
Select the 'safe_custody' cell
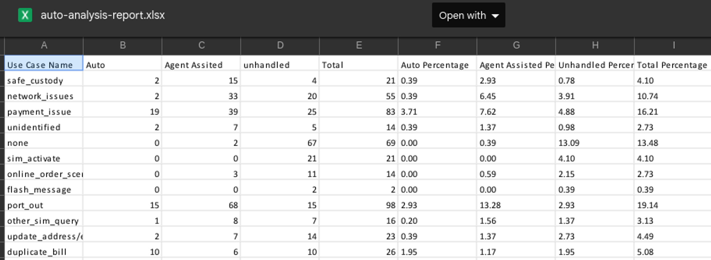click(x=44, y=81)
